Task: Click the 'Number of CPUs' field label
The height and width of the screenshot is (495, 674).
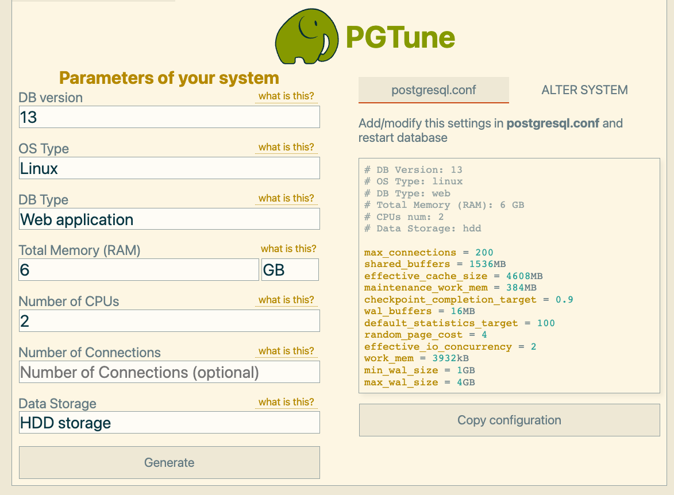Action: tap(69, 301)
